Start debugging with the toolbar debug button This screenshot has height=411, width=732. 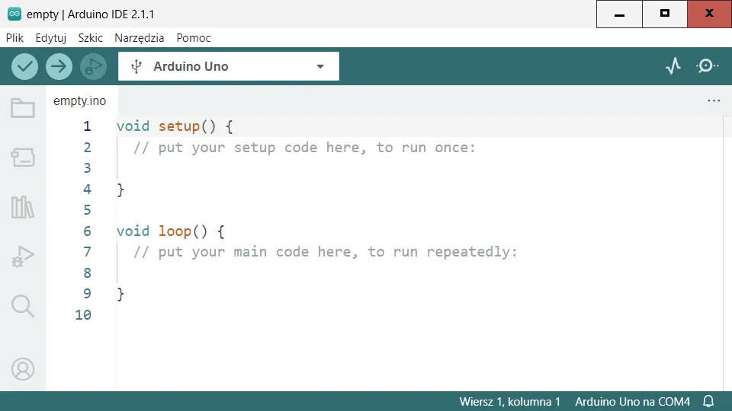[93, 66]
